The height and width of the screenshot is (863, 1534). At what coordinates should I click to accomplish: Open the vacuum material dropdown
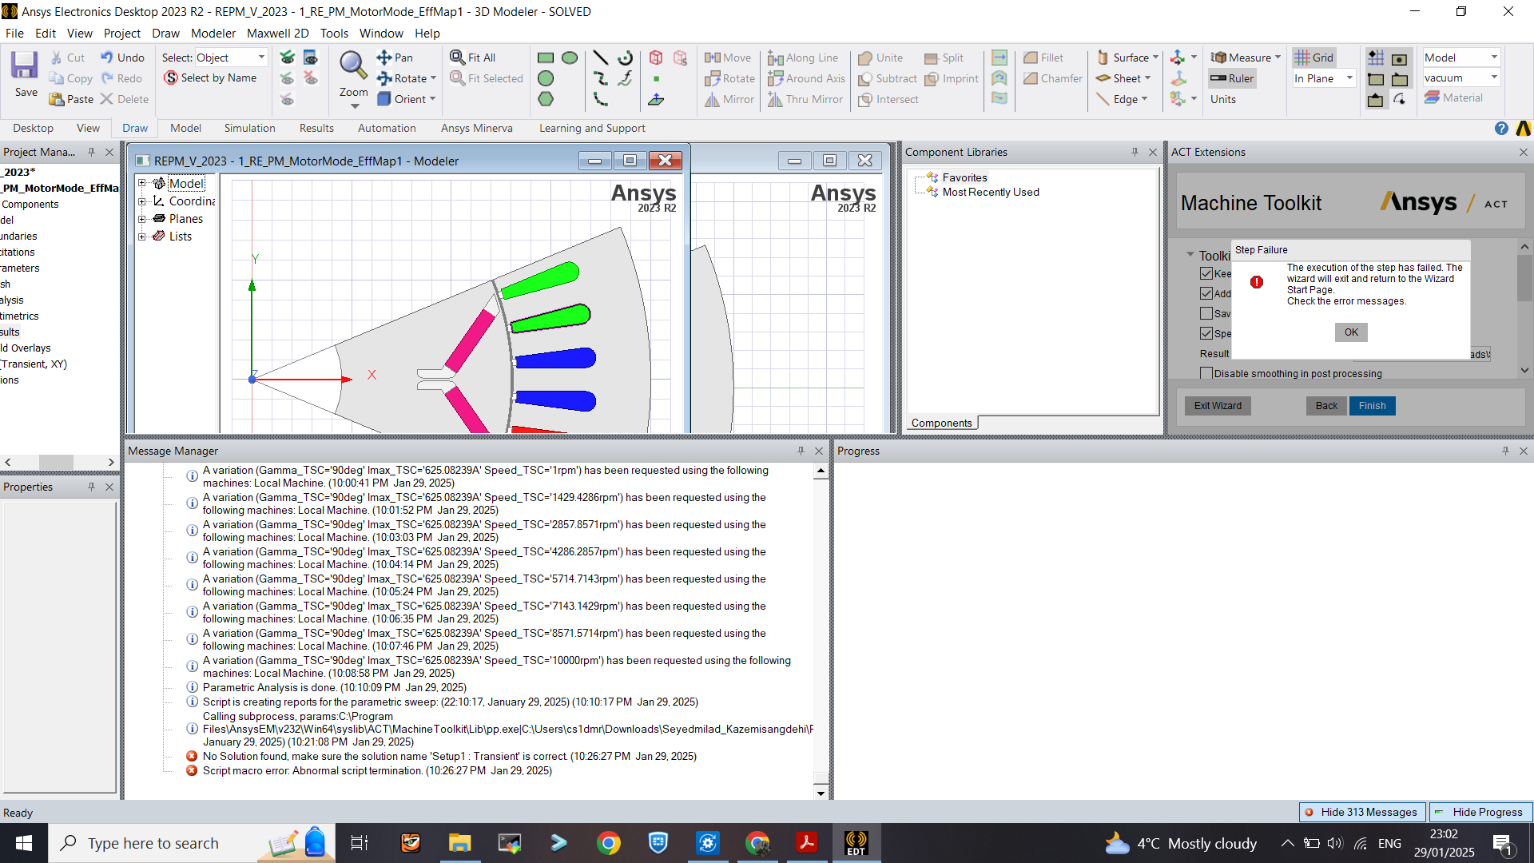(x=1493, y=78)
